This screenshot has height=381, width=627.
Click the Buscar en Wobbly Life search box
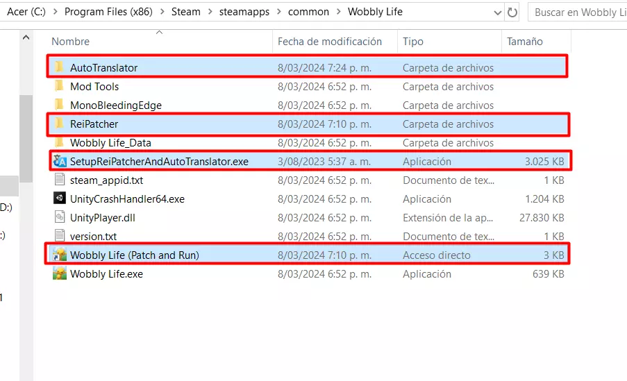pyautogui.click(x=578, y=12)
